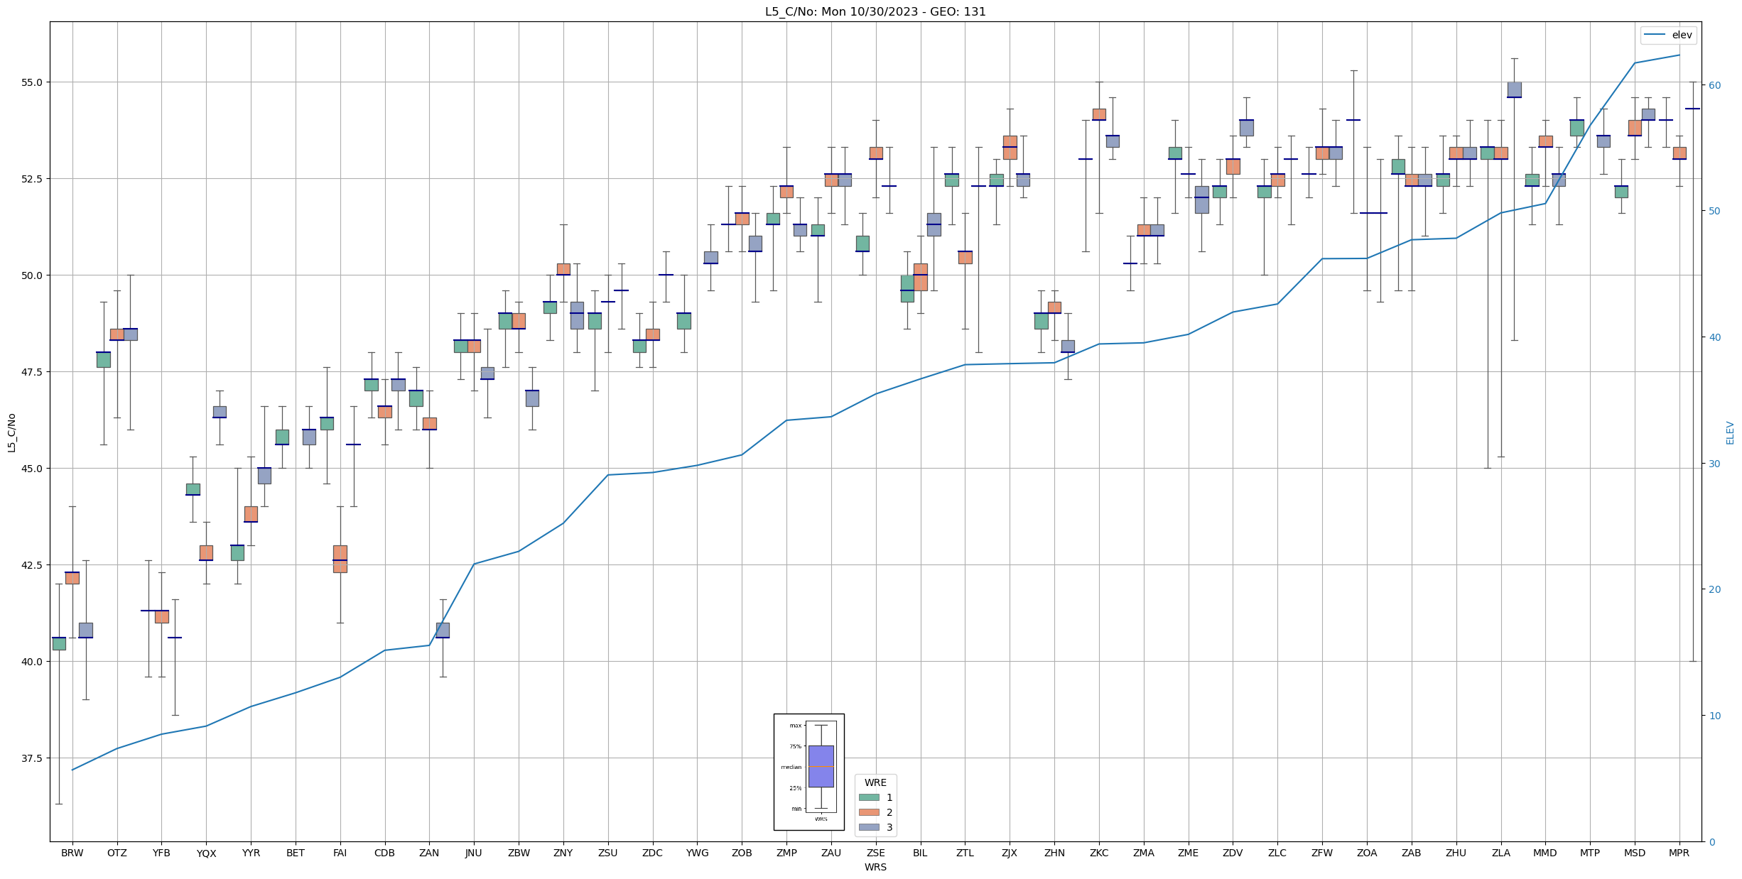Screen dimensions: 1742x879
Task: Click the ZBW station tick label
Action: [519, 853]
